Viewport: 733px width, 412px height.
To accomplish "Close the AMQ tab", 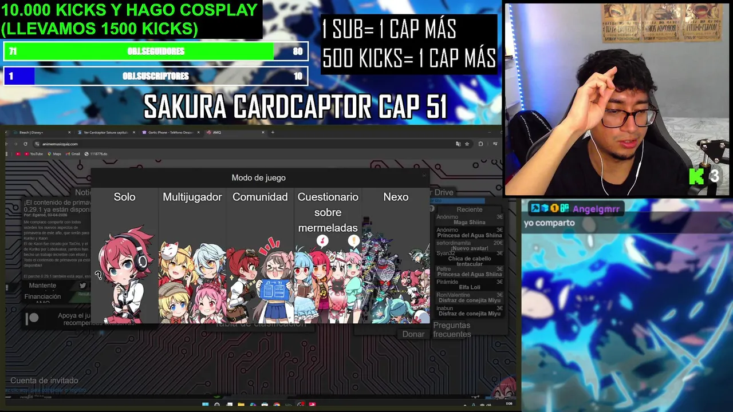I will [x=263, y=132].
